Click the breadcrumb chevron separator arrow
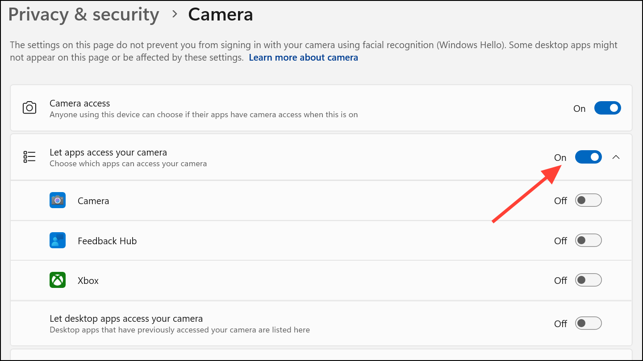The image size is (643, 361). coord(175,15)
